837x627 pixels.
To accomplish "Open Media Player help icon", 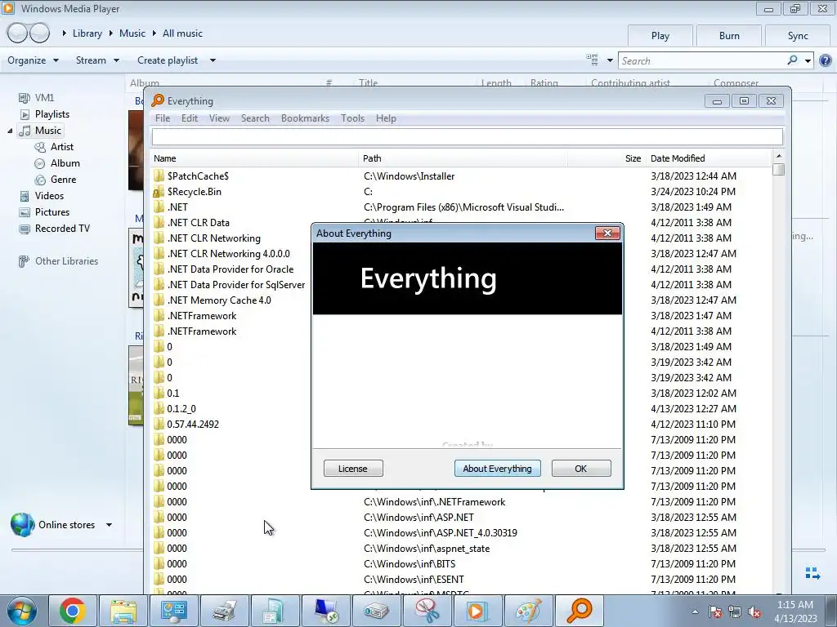I will click(x=826, y=60).
